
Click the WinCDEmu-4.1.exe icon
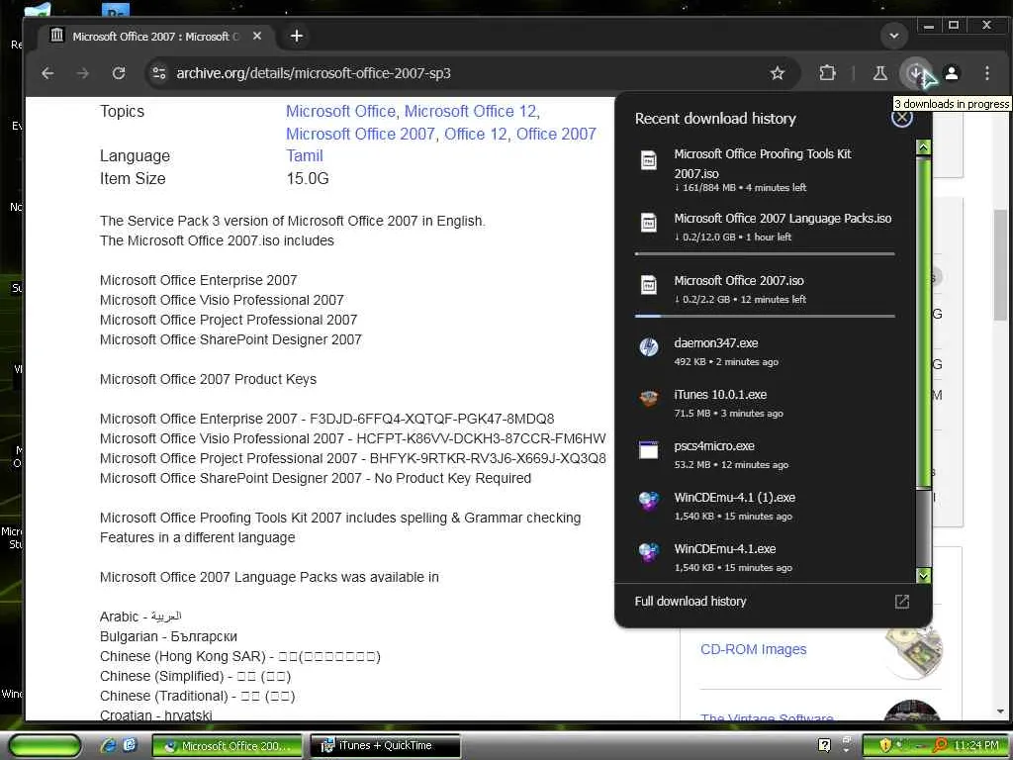tap(649, 552)
